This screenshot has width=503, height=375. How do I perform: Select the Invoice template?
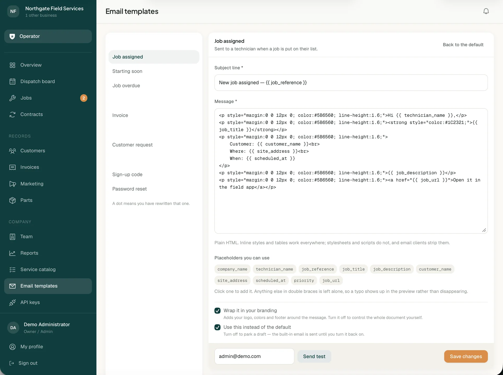click(x=154, y=115)
